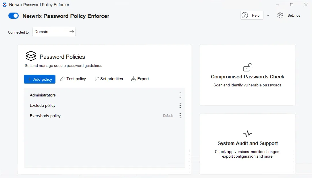Screen dimensions: 312x178
Task: Open Set priorities
Action: coord(109,79)
